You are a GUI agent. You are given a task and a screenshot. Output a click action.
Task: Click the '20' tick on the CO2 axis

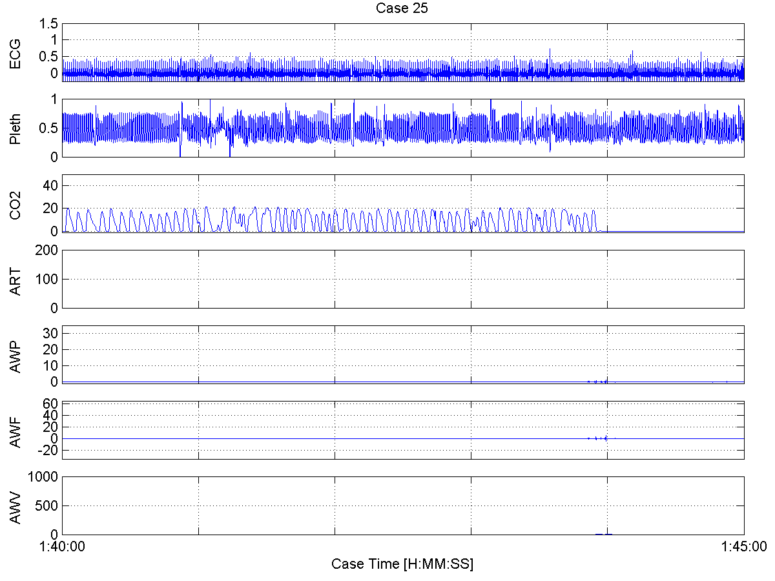pyautogui.click(x=52, y=209)
